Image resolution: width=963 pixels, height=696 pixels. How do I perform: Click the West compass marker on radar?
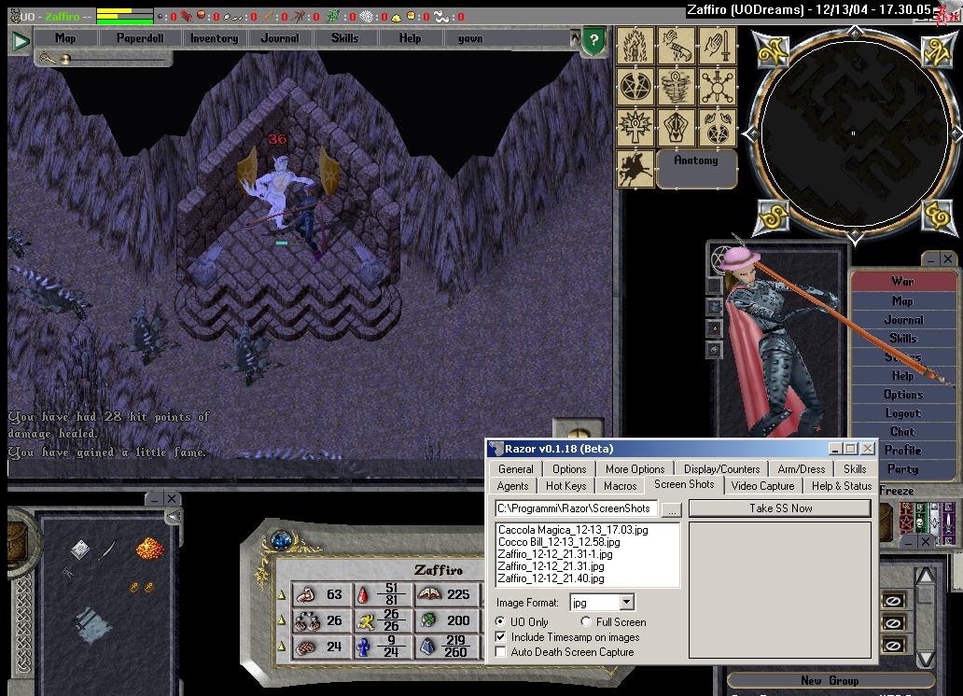(x=772, y=53)
